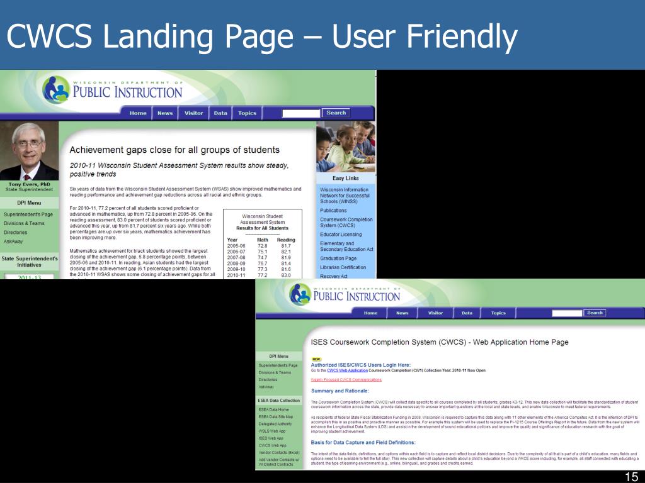Screen dimensions: 645x483
Task: Open Recovery Act easy link
Action: pos(334,276)
